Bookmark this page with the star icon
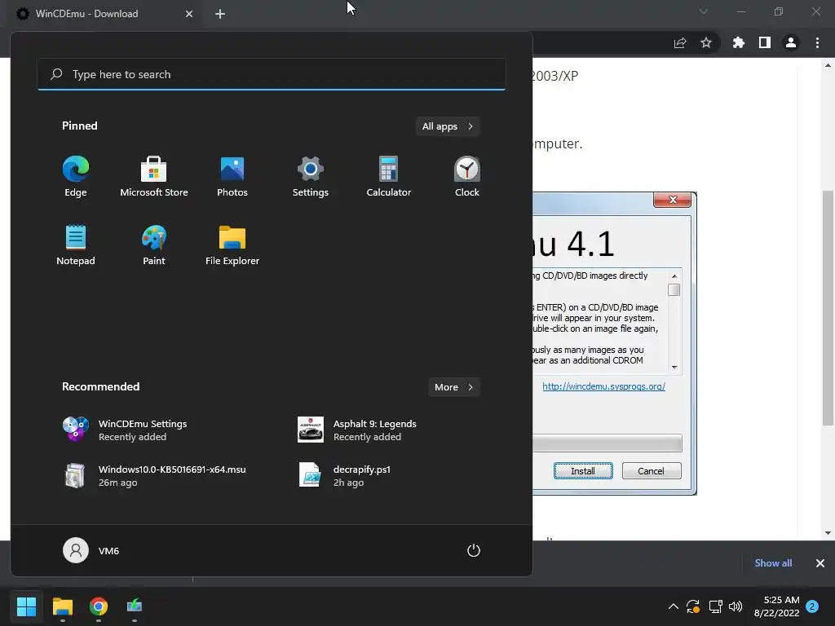This screenshot has height=626, width=835. tap(706, 42)
